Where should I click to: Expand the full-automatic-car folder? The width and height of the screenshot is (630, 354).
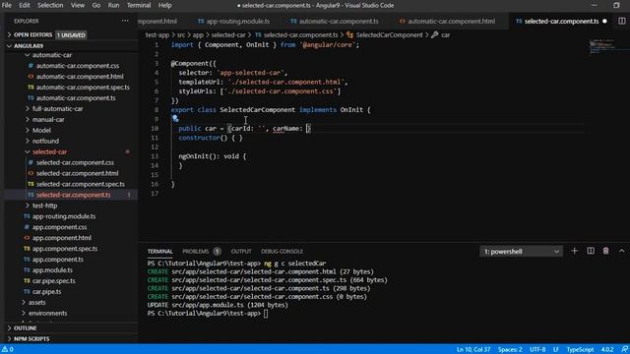point(57,109)
